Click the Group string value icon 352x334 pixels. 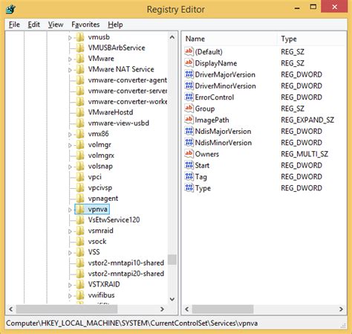click(x=189, y=108)
